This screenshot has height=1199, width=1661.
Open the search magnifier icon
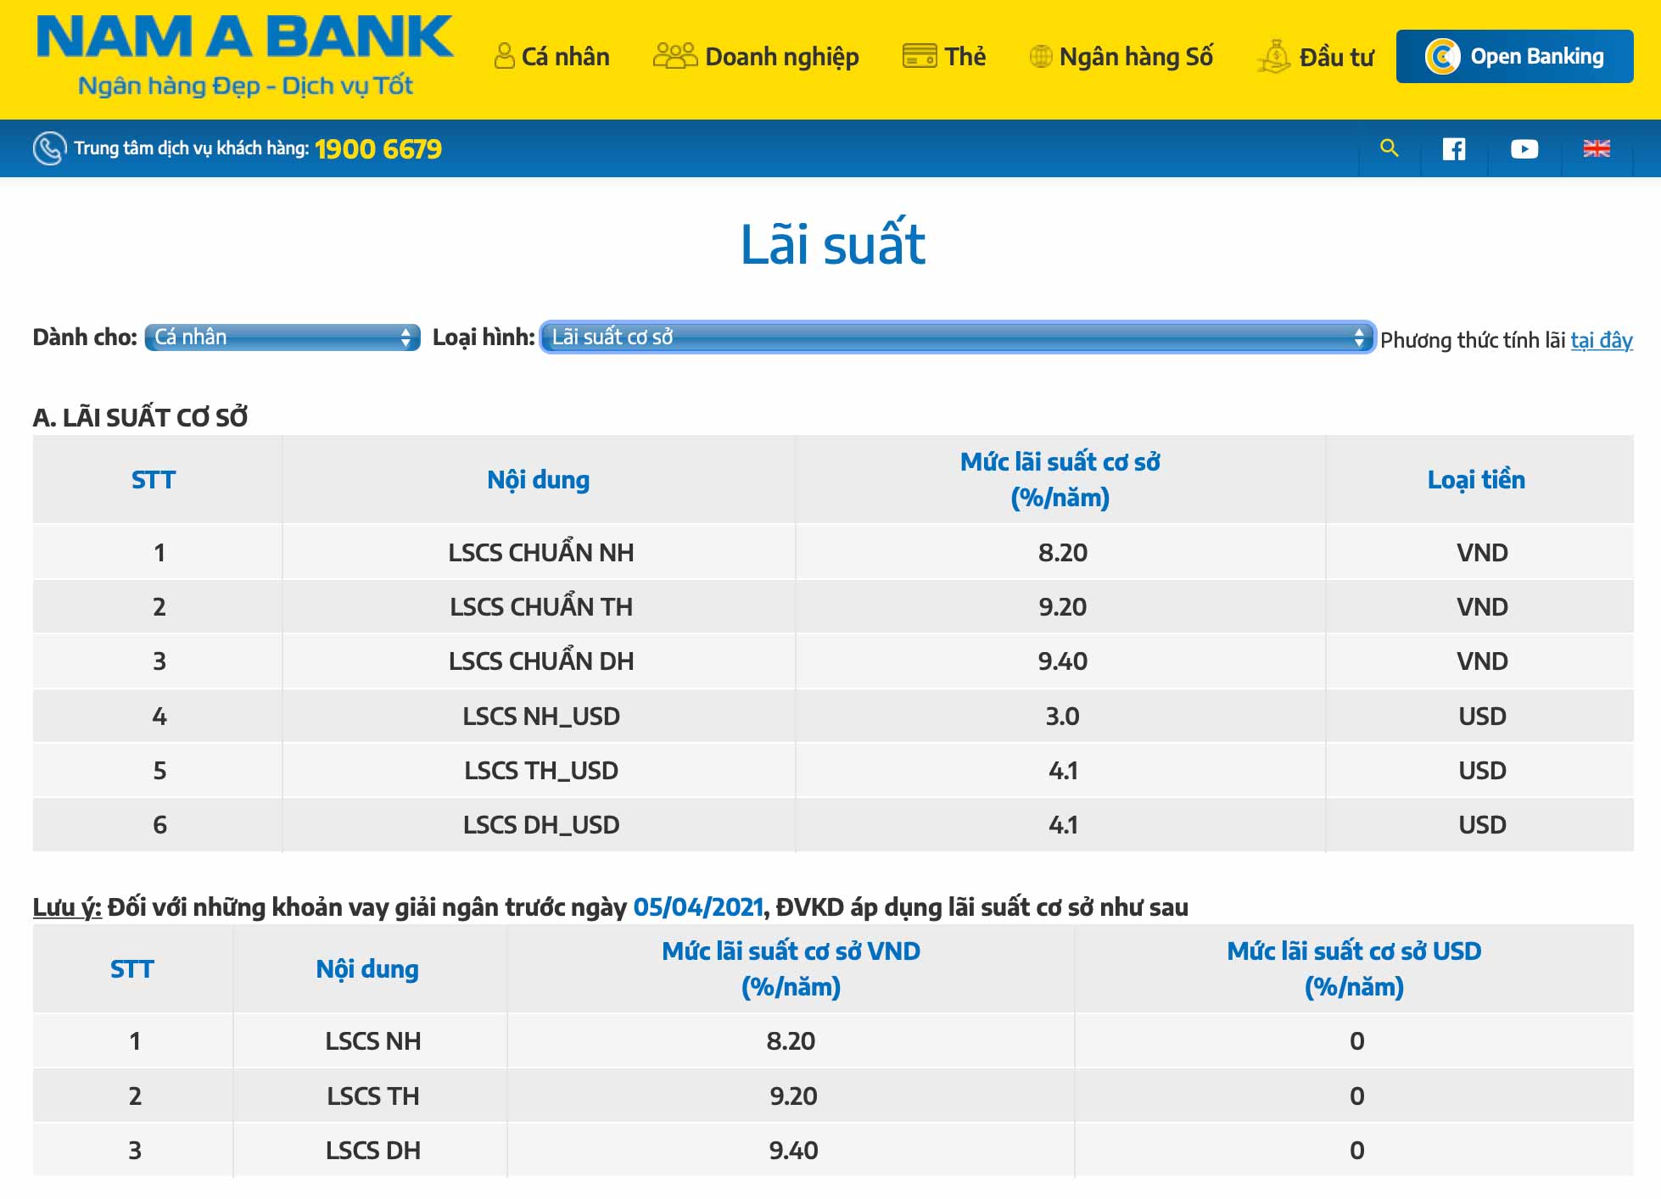click(x=1390, y=148)
